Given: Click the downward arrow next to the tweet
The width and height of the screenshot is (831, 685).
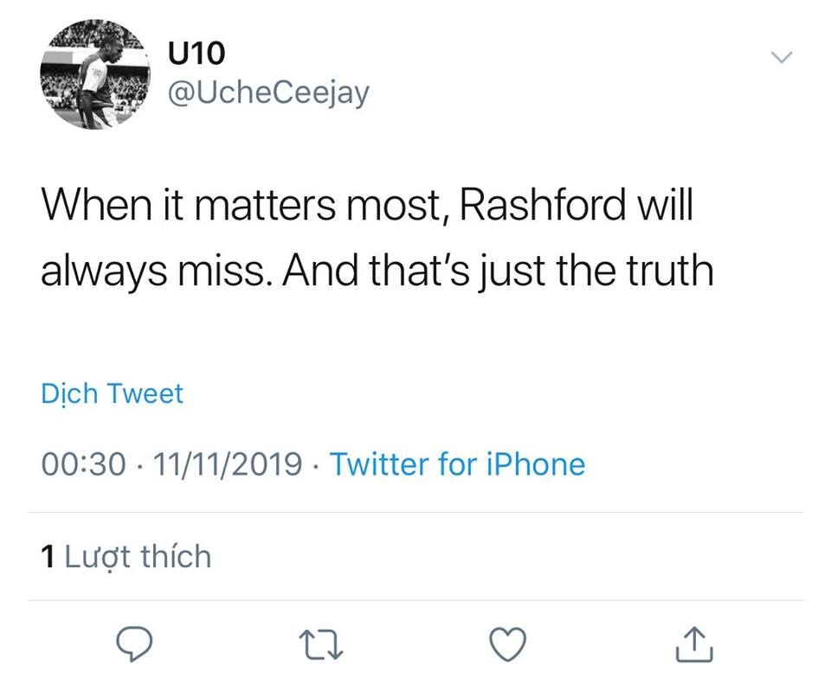Looking at the screenshot, I should pos(782,55).
